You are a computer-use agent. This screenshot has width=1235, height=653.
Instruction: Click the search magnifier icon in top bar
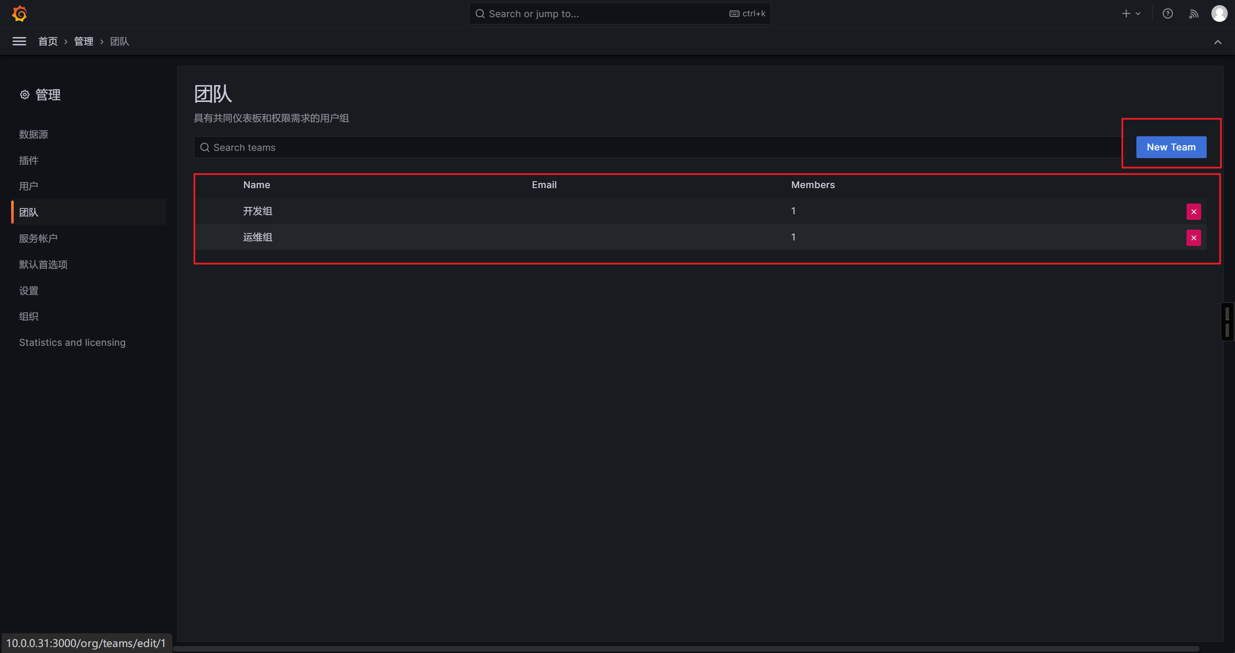point(479,13)
